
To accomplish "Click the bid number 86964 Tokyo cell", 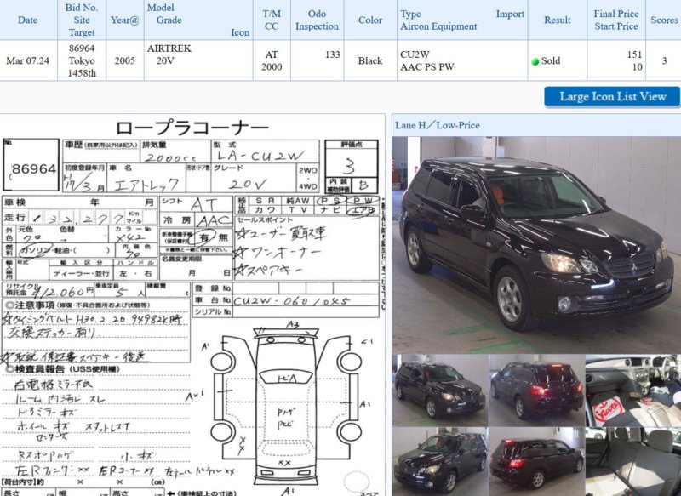I will [x=82, y=61].
